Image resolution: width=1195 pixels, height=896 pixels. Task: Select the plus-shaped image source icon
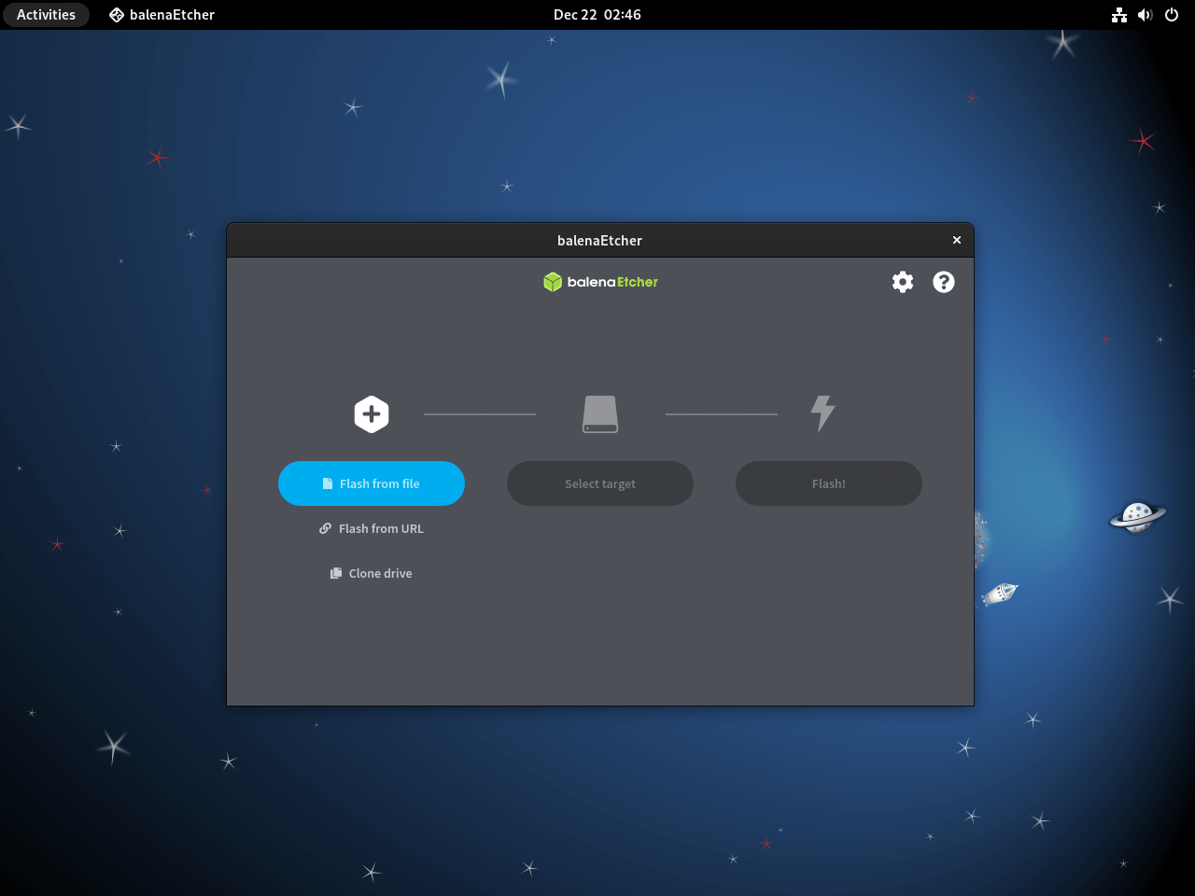pyautogui.click(x=372, y=413)
